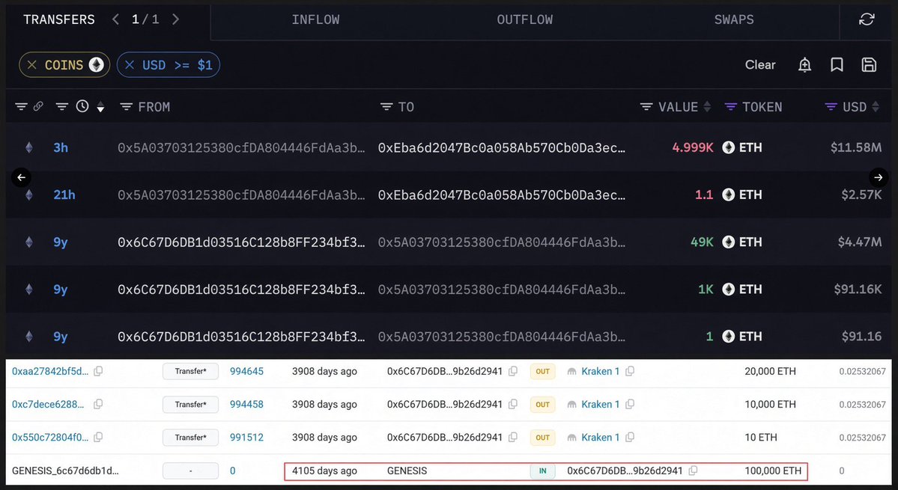Click ETH token in 4.999K row
Viewport: 898px width, 490px height.
[742, 147]
